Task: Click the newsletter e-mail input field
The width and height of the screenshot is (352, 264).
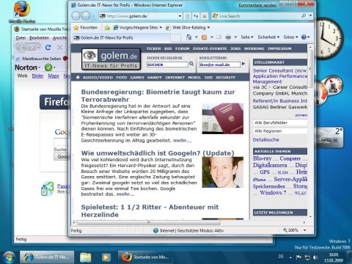Action: [x=220, y=65]
